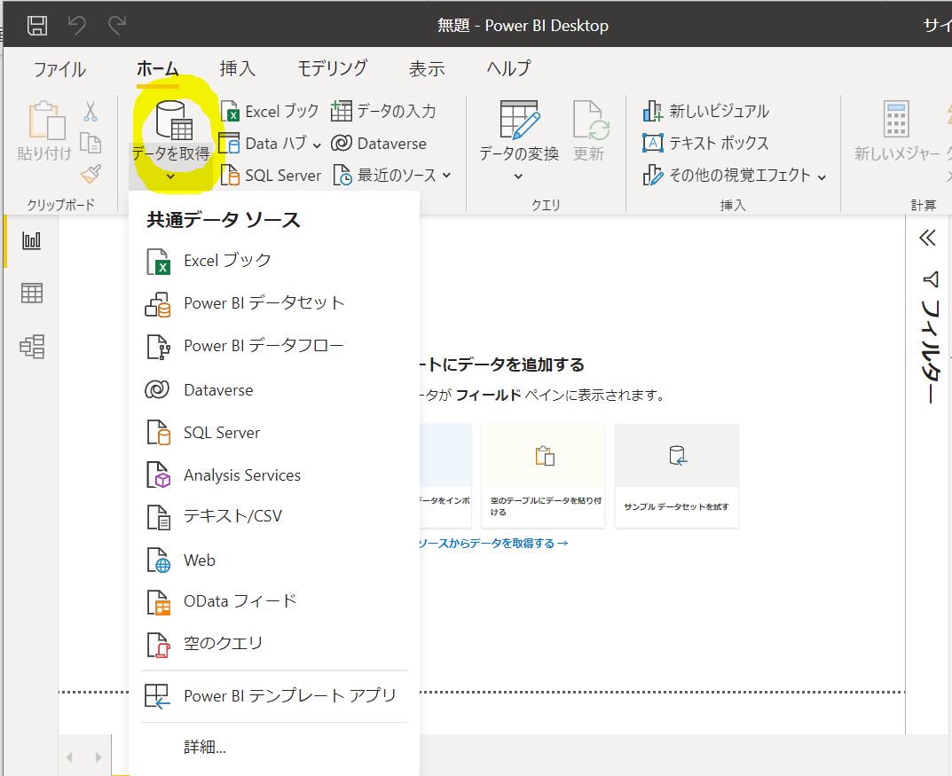
Task: Open その他の視覚エフェクト dropdown
Action: [735, 176]
